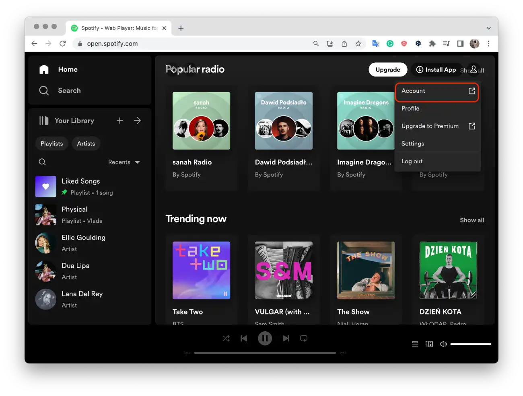Open Dua Lipa artist entry

pyautogui.click(x=90, y=271)
